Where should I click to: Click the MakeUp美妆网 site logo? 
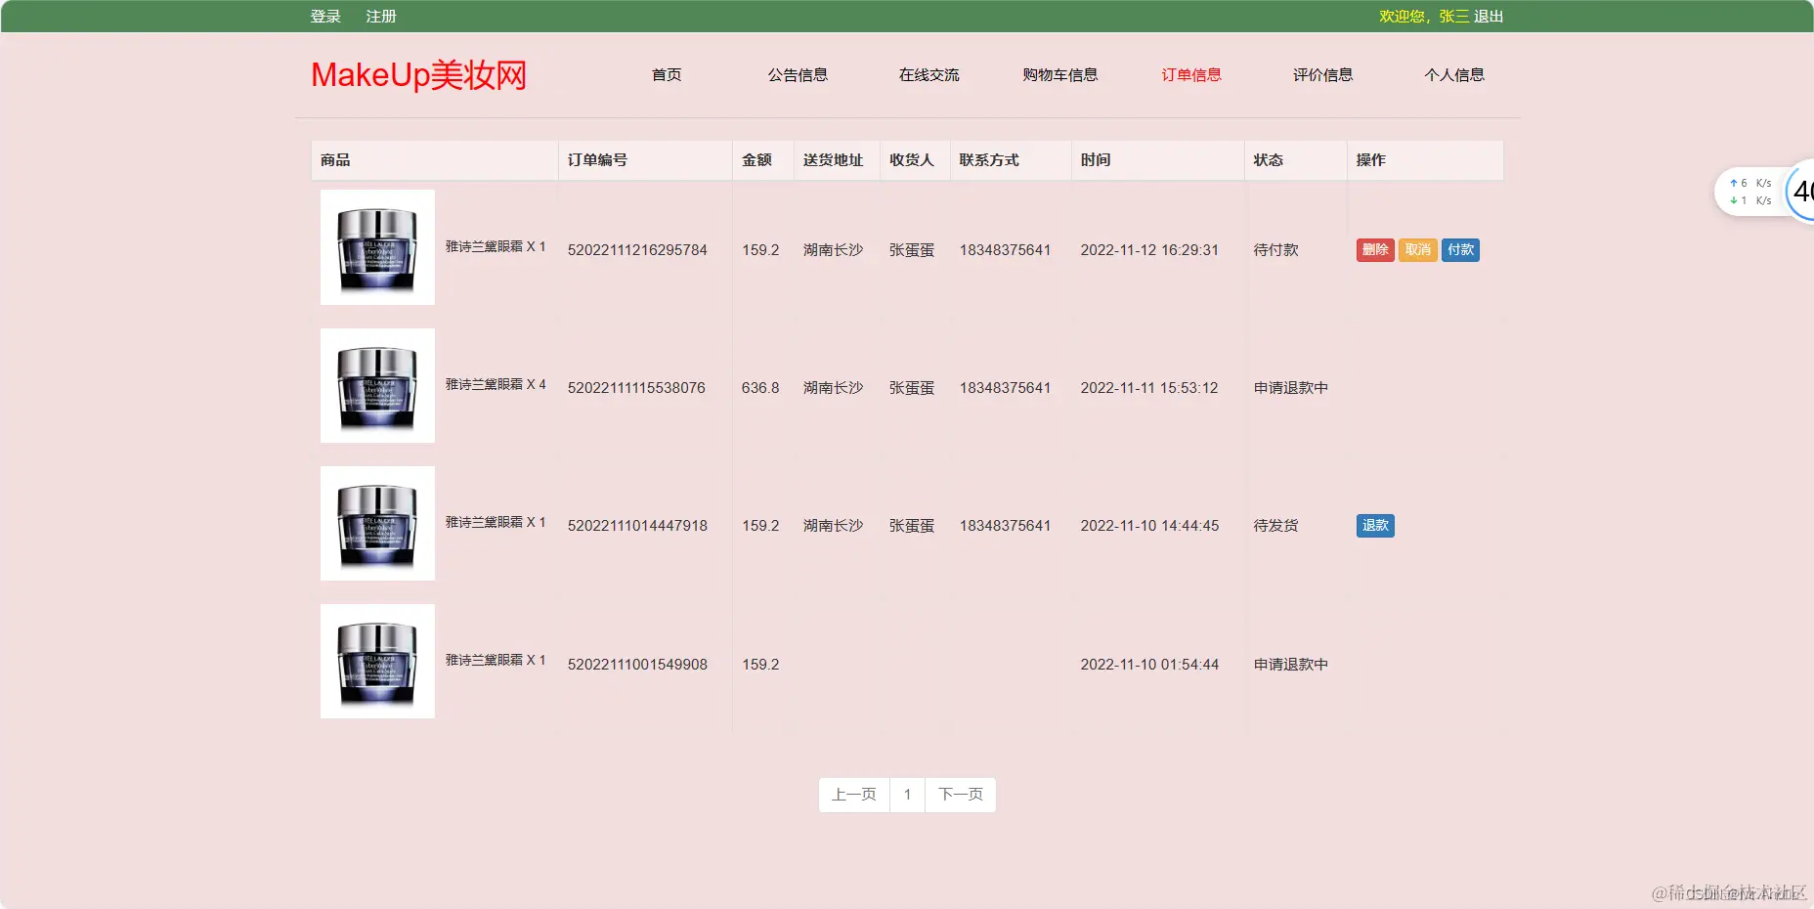[418, 74]
